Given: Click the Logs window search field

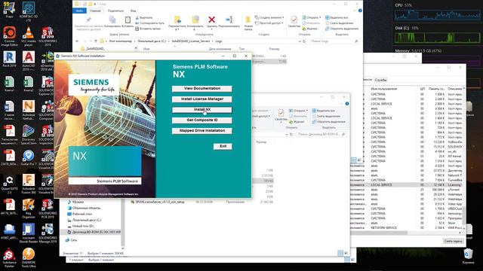Looking at the screenshot, I should coord(334,41).
